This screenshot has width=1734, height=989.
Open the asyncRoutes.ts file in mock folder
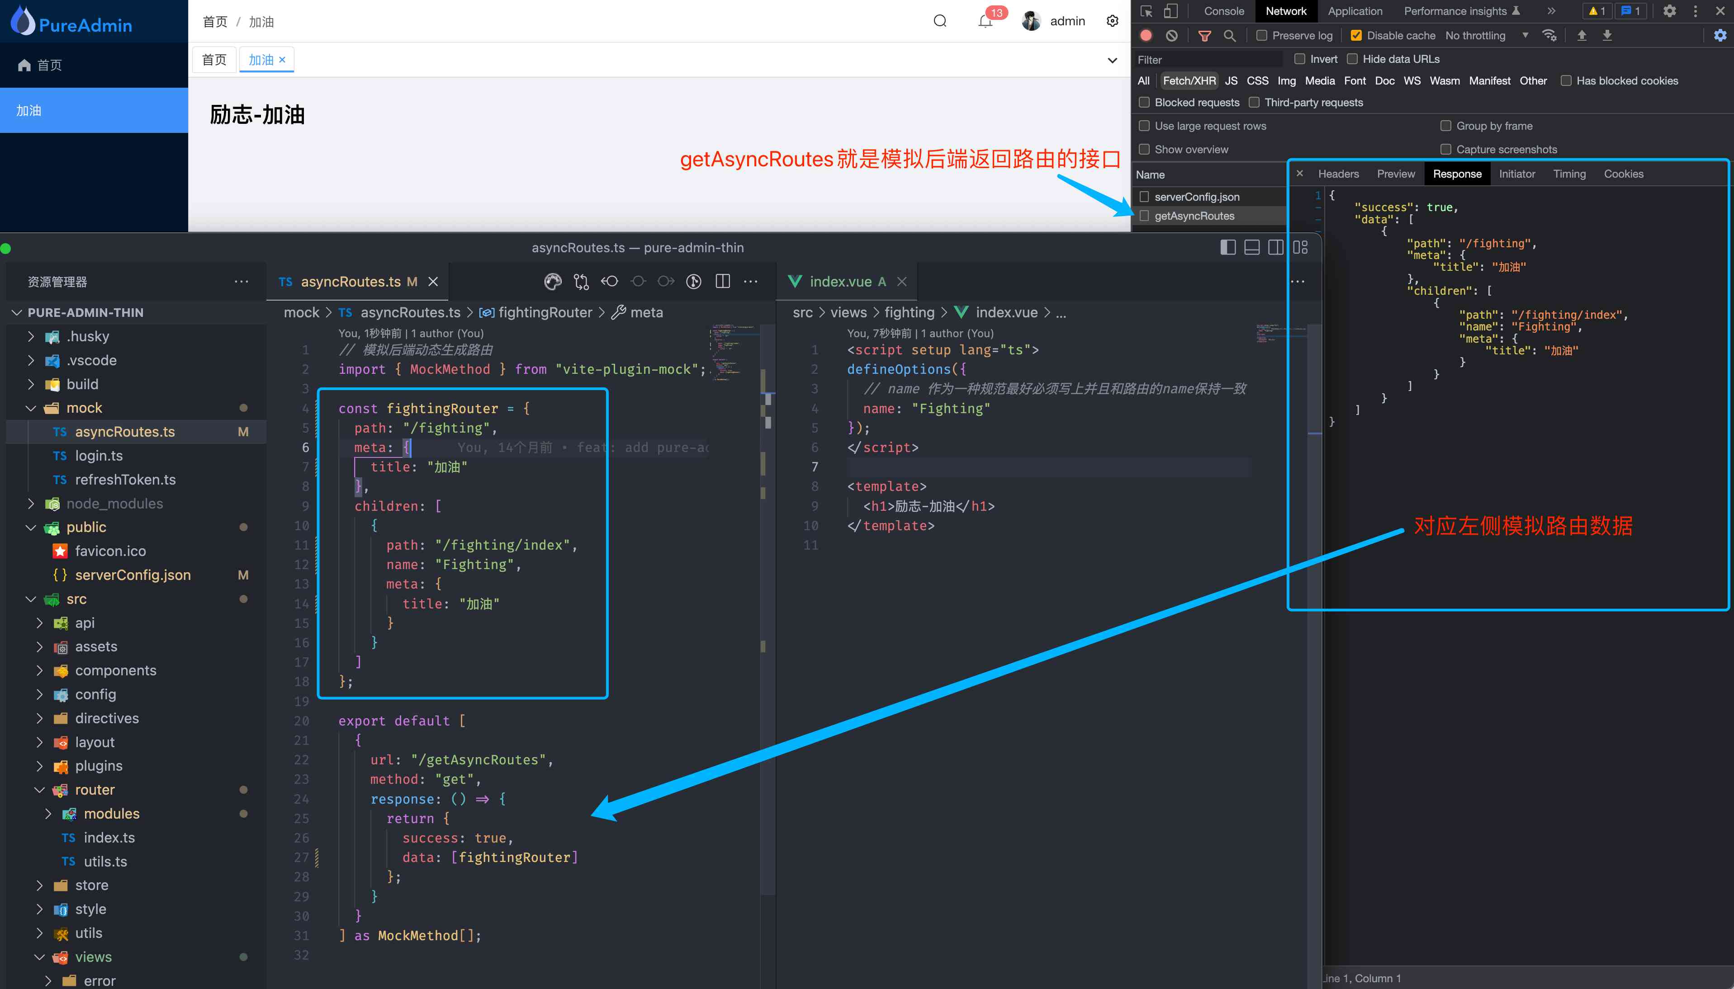pyautogui.click(x=125, y=431)
